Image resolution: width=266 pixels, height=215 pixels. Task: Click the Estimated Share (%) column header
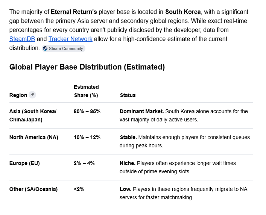point(86,91)
